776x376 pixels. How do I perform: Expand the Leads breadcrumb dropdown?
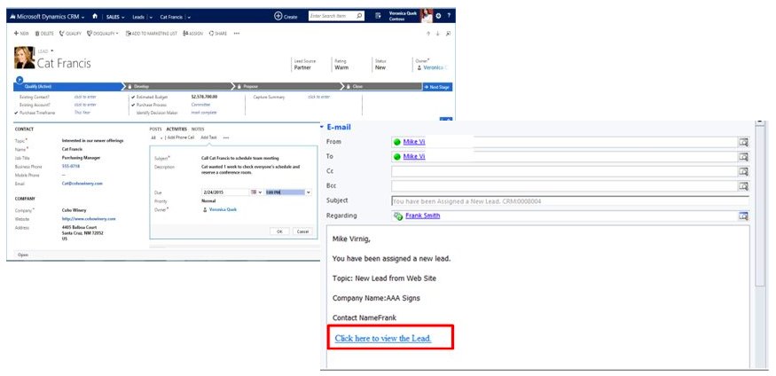[152, 17]
